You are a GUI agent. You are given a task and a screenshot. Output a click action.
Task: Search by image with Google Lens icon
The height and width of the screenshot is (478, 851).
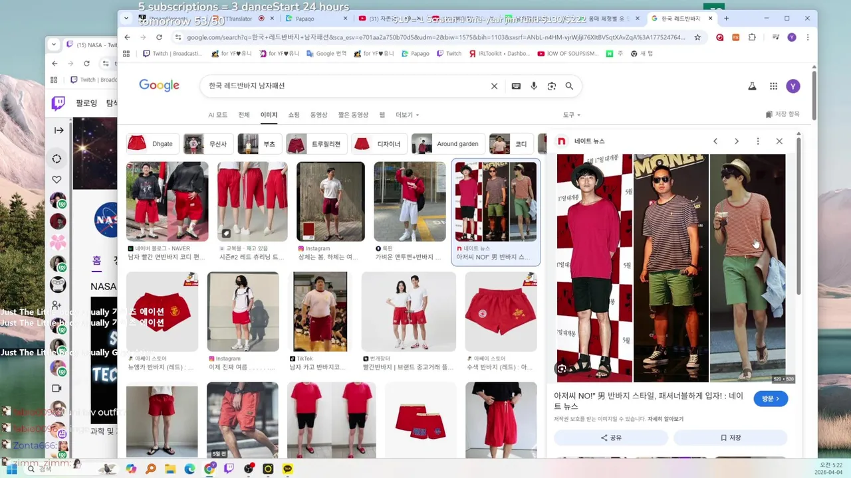point(551,86)
